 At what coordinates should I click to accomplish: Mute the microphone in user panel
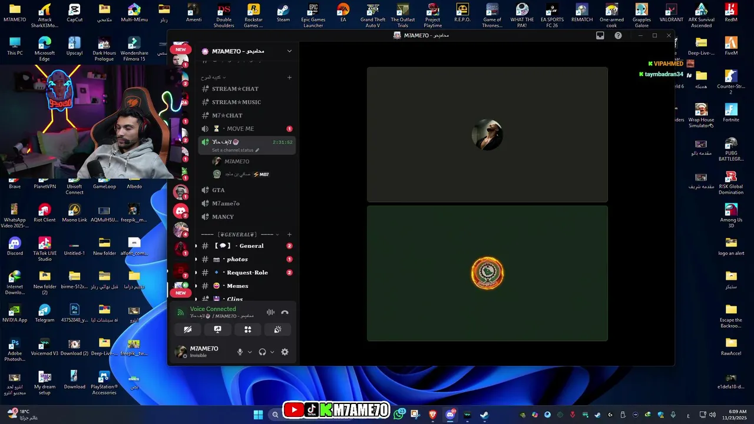240,352
